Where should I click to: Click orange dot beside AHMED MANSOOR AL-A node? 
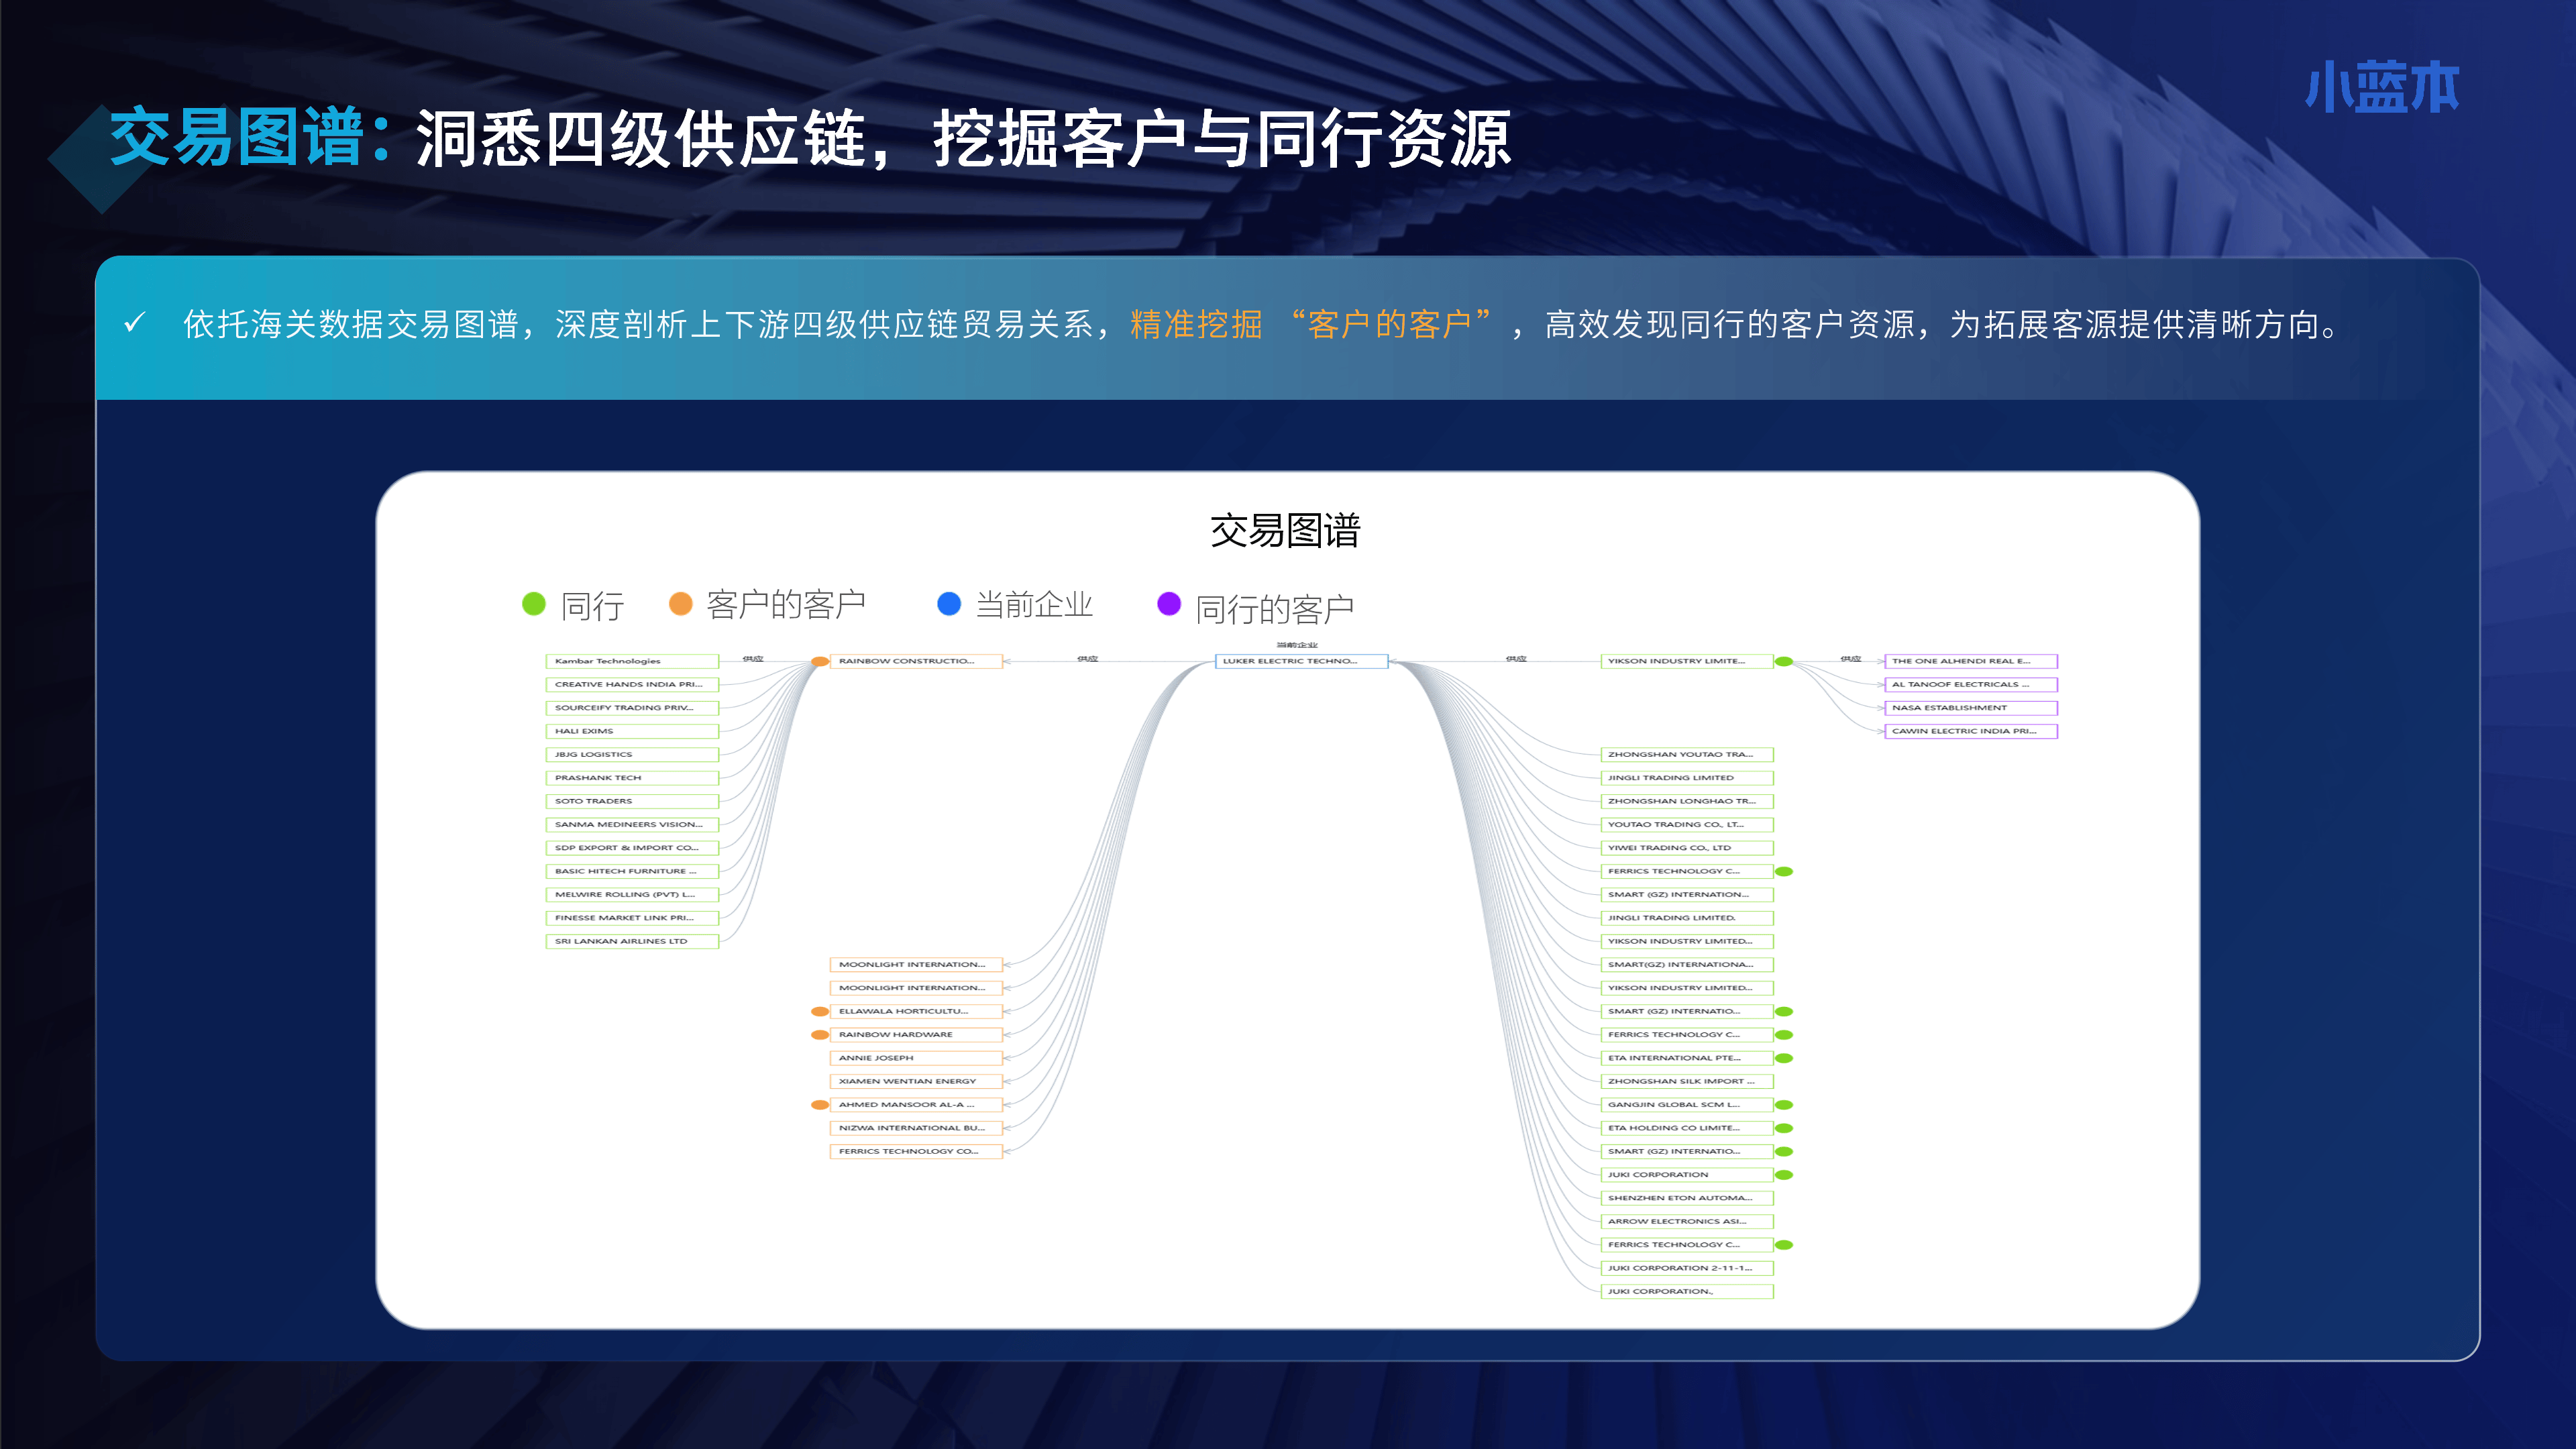(x=820, y=1104)
